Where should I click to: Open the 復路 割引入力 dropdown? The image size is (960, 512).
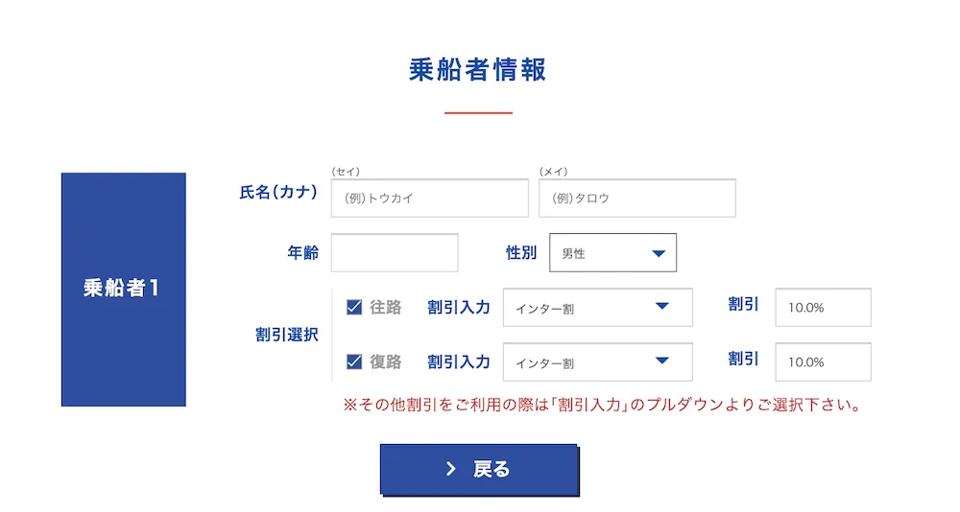click(x=596, y=362)
